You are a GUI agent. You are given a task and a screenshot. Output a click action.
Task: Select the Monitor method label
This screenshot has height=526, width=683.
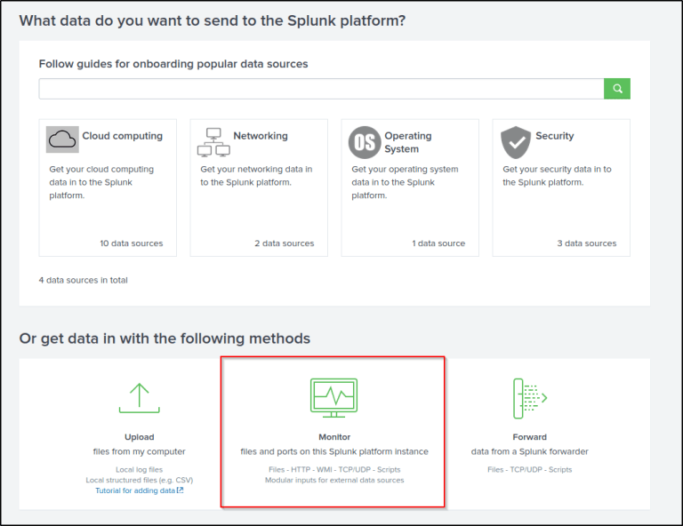tap(334, 437)
